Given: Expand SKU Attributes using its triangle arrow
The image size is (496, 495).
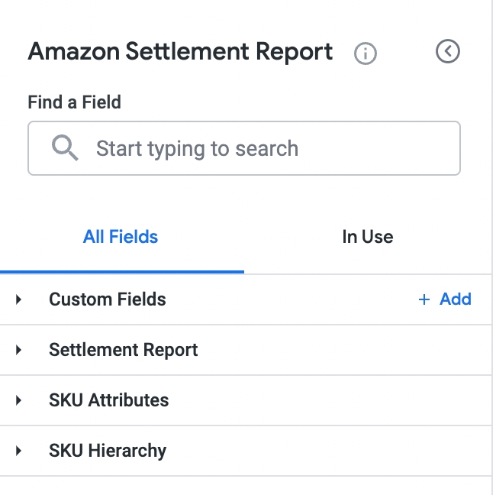Looking at the screenshot, I should click(x=19, y=400).
